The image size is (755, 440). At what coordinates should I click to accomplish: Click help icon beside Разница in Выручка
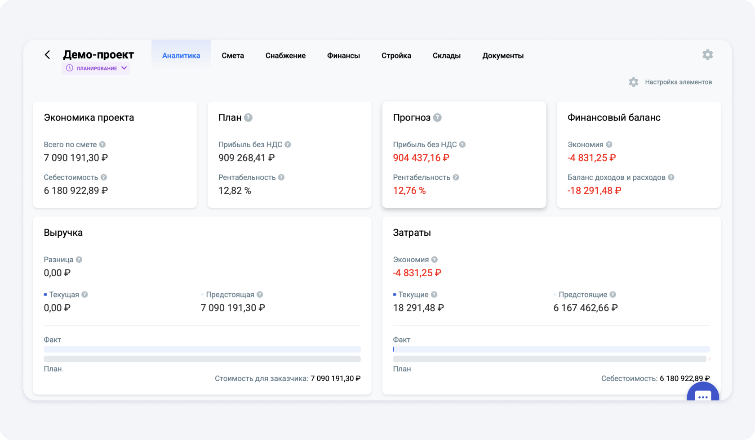[79, 260]
